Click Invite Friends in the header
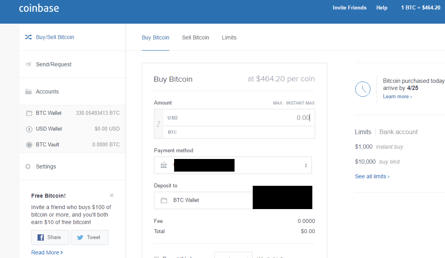This screenshot has height=258, width=445. coord(349,7)
